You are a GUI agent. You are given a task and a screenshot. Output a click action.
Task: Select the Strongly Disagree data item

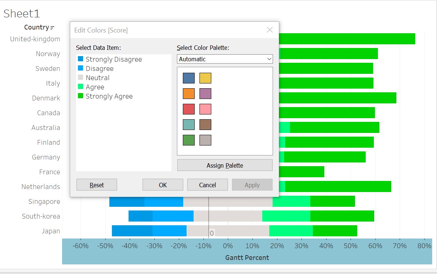coord(113,59)
